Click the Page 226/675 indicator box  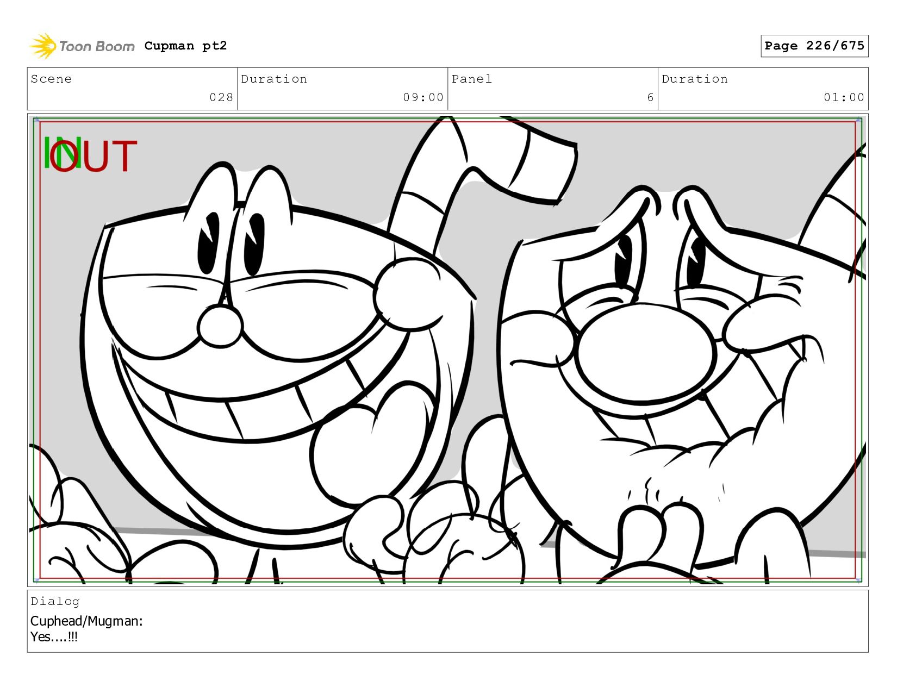pyautogui.click(x=814, y=46)
